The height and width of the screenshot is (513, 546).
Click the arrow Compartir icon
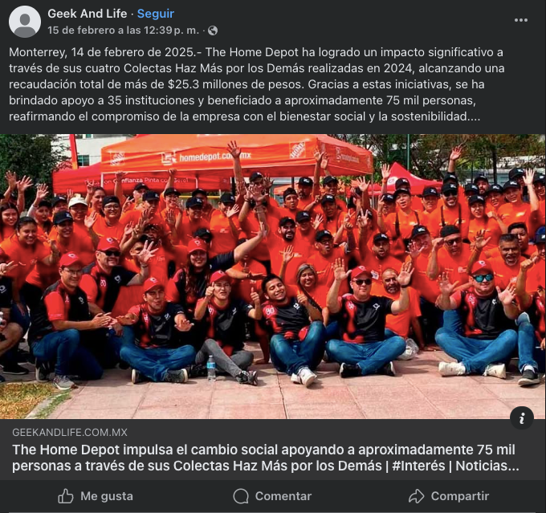point(417,496)
